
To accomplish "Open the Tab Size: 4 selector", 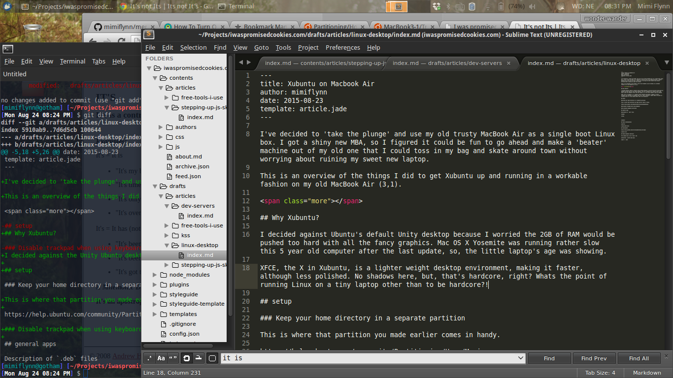I will [x=600, y=373].
